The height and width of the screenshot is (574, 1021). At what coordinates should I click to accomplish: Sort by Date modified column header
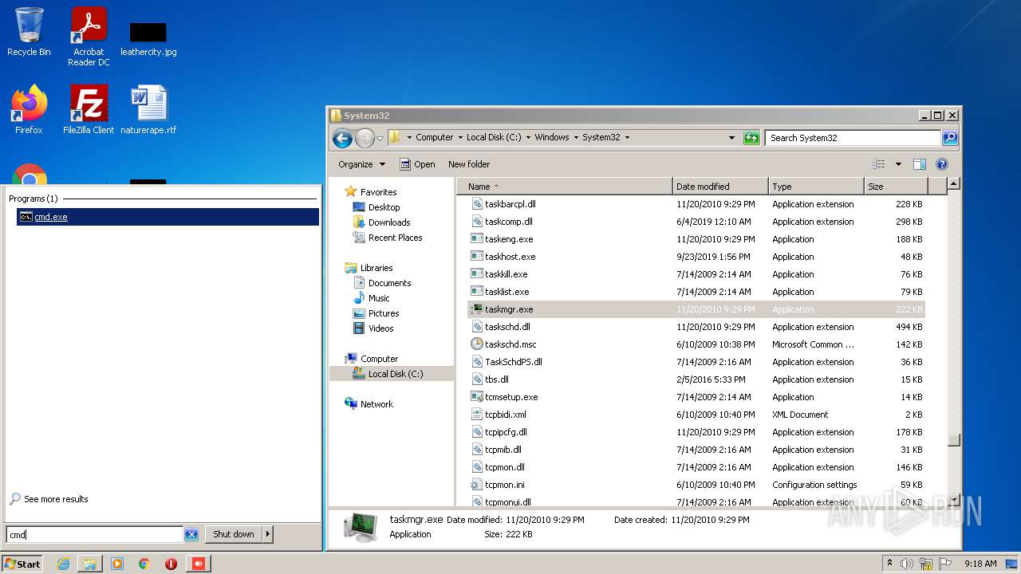720,187
